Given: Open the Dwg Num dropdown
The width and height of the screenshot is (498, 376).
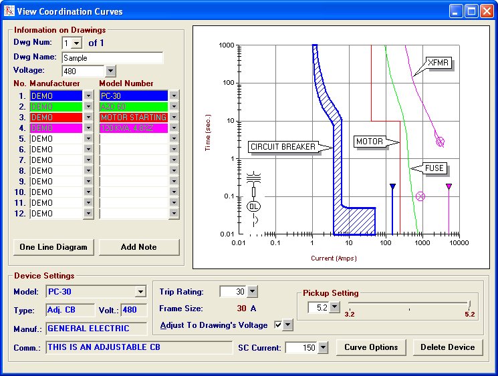Looking at the screenshot, I should pyautogui.click(x=77, y=43).
